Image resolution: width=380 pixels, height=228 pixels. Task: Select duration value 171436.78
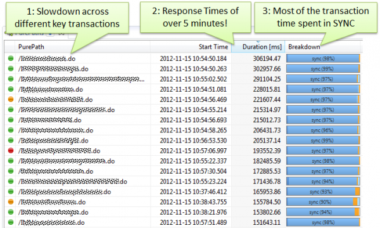click(x=267, y=182)
